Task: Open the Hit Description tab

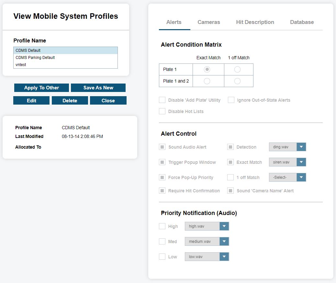Action: (x=255, y=22)
